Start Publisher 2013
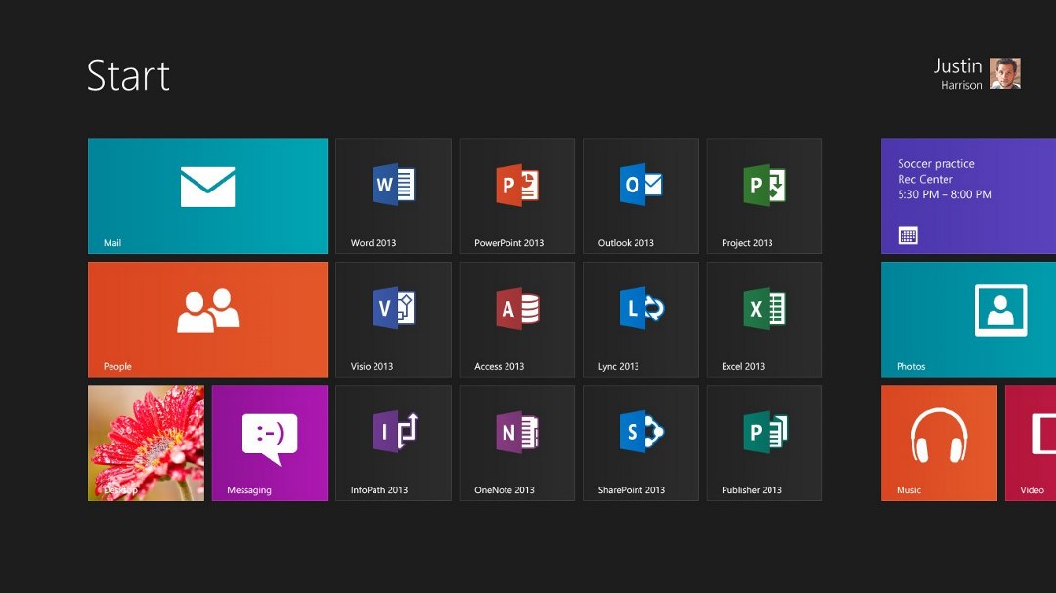 764,443
